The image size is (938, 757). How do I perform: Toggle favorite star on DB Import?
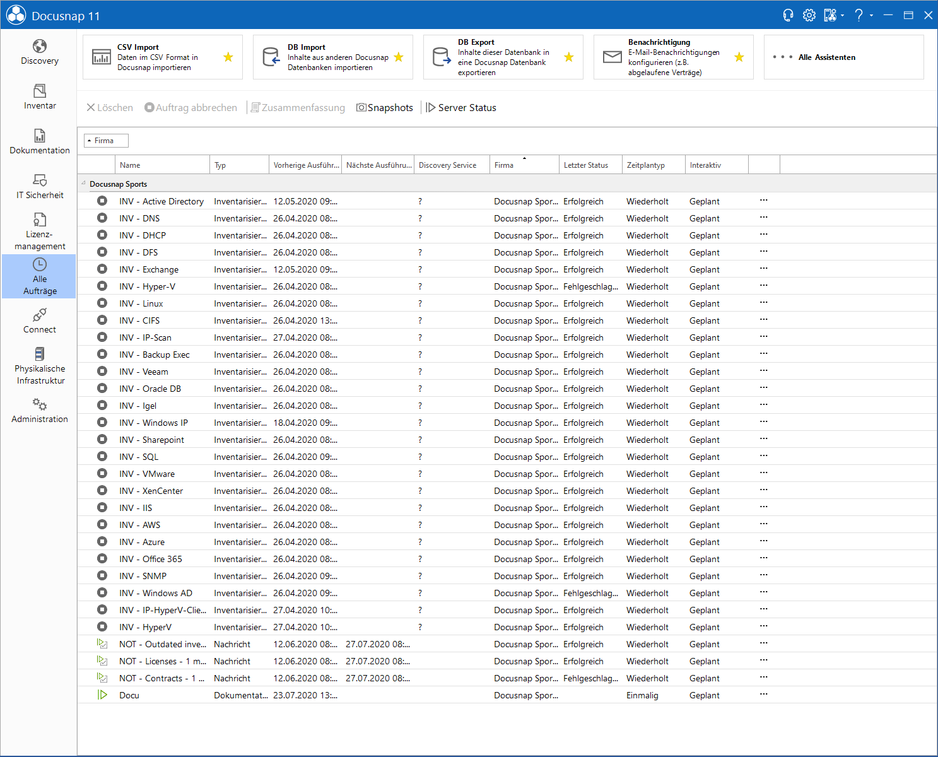point(399,57)
